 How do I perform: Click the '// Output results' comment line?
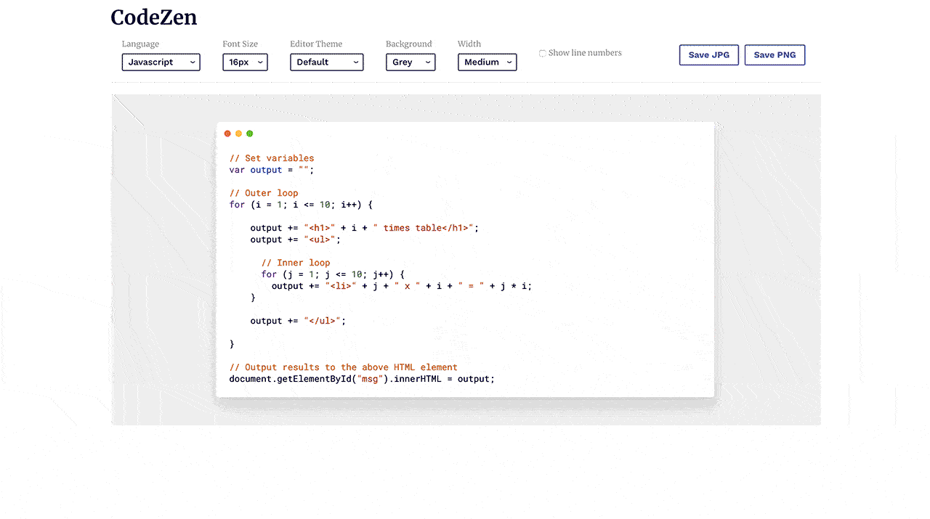coord(343,367)
